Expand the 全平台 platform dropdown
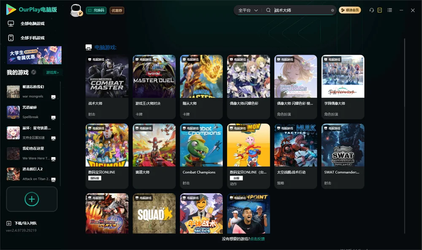The width and height of the screenshot is (422, 250). [248, 10]
